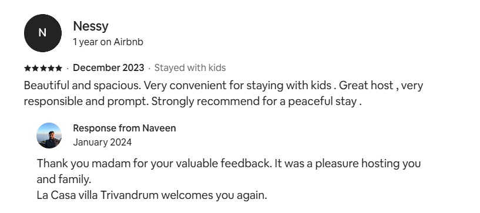Click the January 2024 response date

[x=102, y=143]
